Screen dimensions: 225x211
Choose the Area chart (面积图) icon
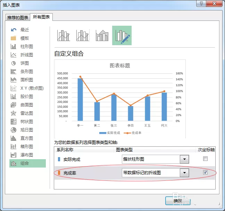pyautogui.click(x=14, y=80)
